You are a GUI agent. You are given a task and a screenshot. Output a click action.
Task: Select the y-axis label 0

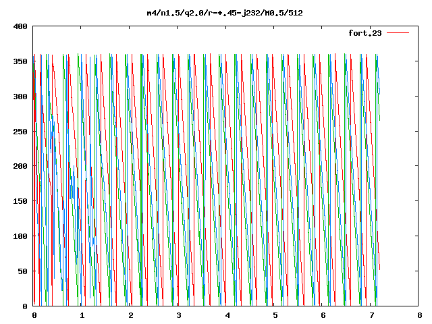25,306
